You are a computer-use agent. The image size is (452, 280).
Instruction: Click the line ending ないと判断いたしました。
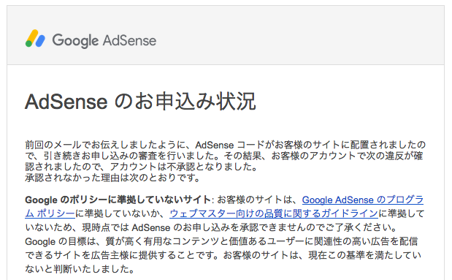80,269
